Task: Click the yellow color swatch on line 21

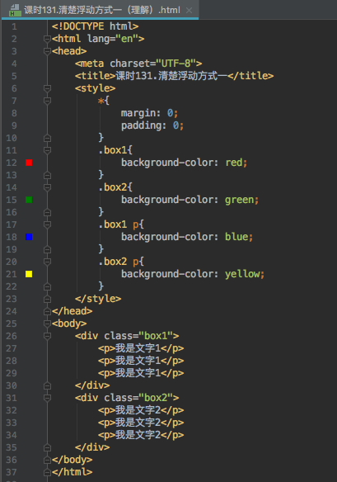Action: [x=29, y=274]
